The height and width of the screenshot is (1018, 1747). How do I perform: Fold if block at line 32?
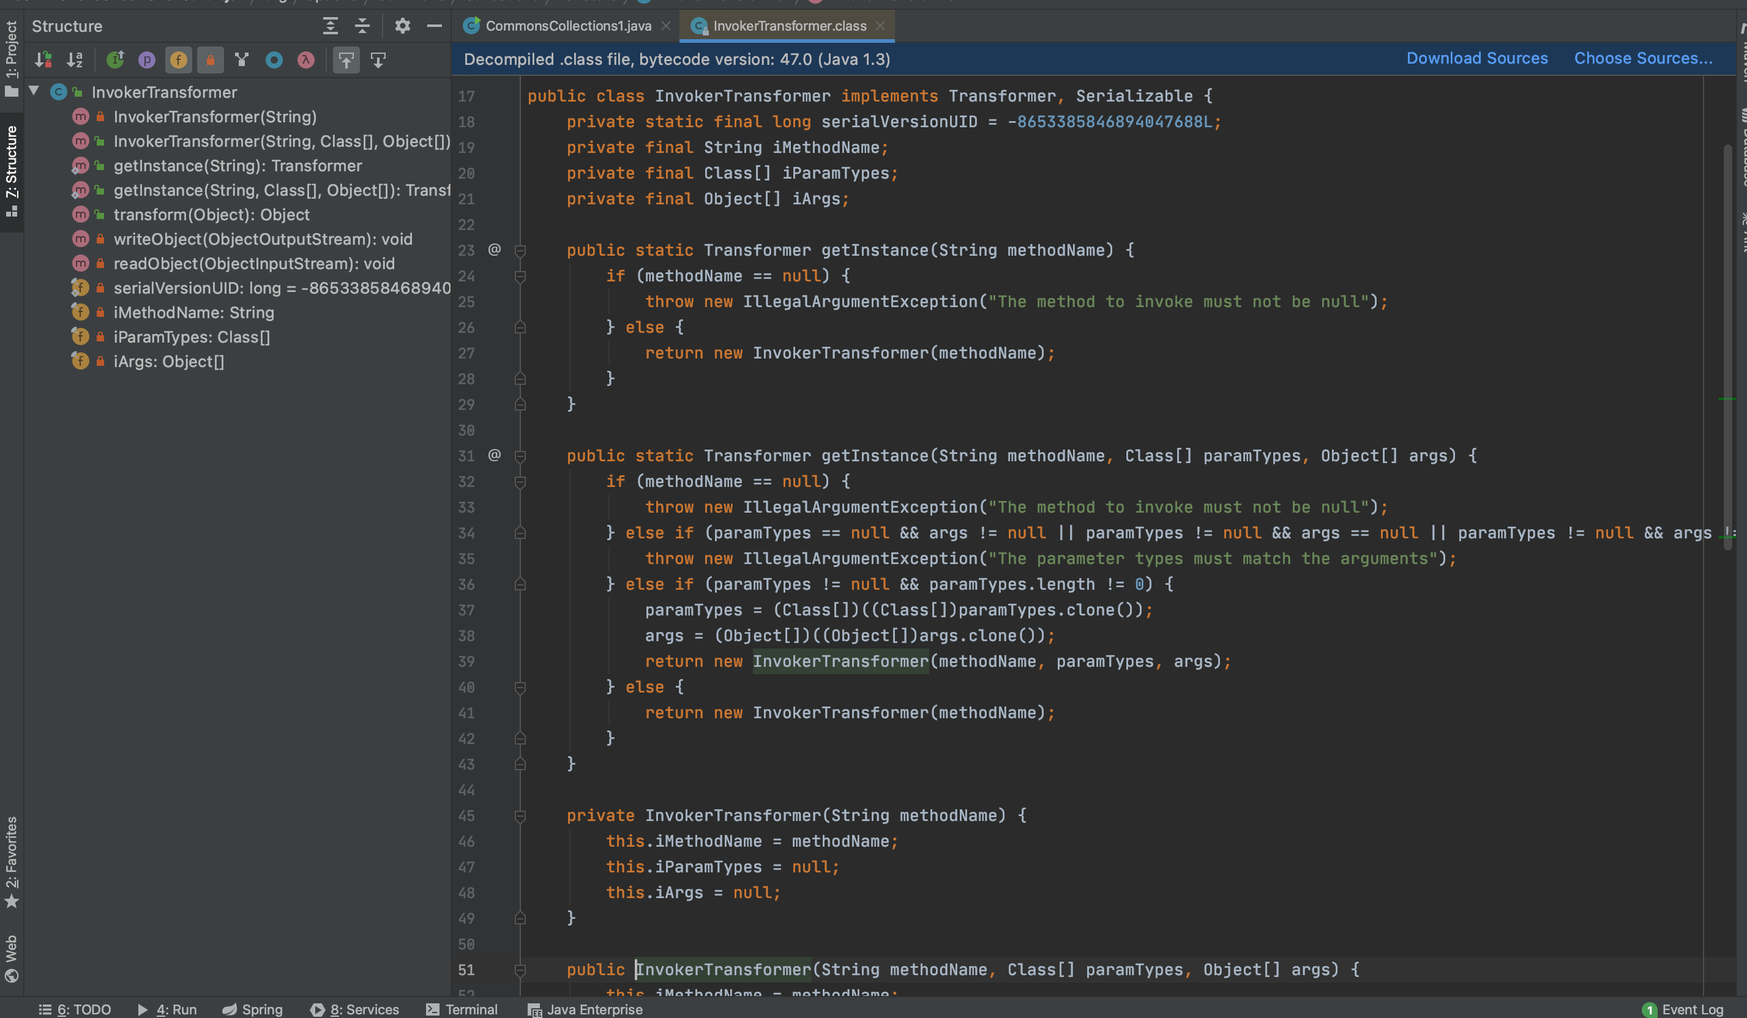click(x=520, y=482)
